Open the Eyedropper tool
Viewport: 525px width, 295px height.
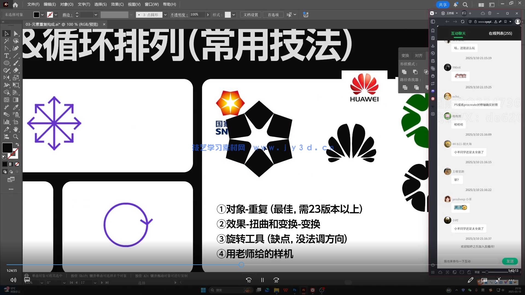(16, 107)
